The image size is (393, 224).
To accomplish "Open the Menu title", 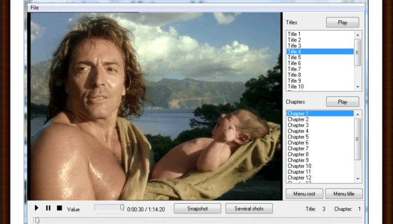I will tap(344, 194).
